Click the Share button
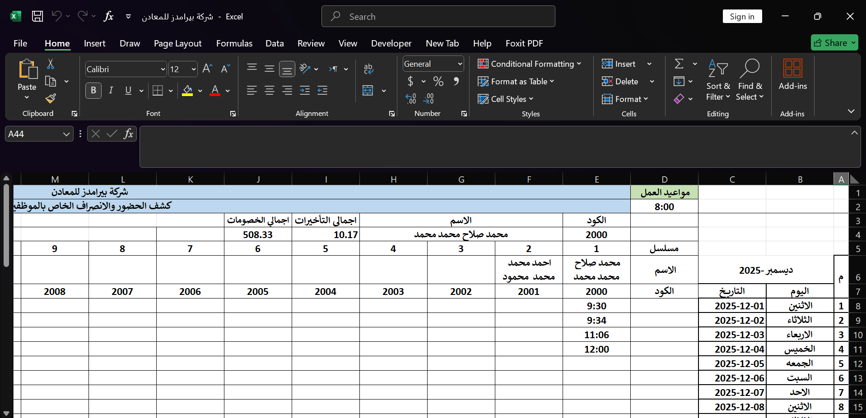This screenshot has width=866, height=418. [834, 43]
